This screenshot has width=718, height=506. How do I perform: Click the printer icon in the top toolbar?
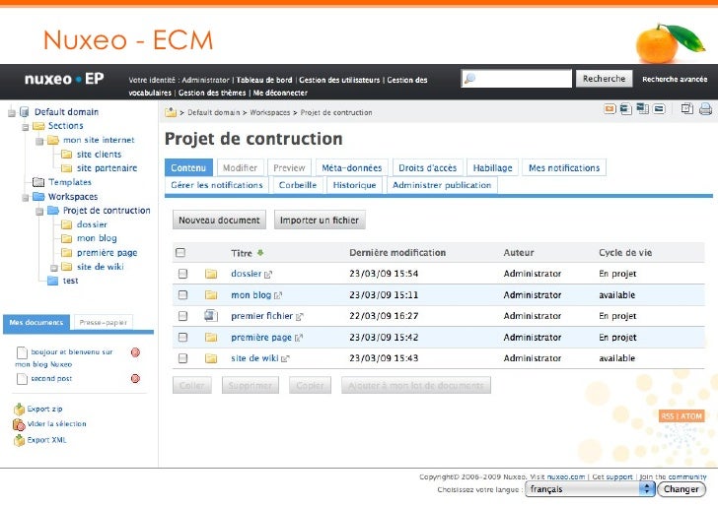click(x=705, y=109)
